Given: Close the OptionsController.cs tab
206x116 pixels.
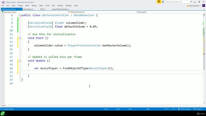Looking at the screenshot, I should pyautogui.click(x=21, y=9).
